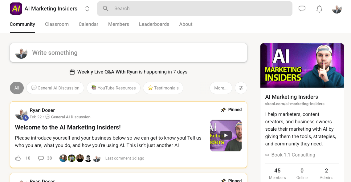Click the commenter avatars on Welcome post
This screenshot has width=351, height=182.
tap(80, 158)
